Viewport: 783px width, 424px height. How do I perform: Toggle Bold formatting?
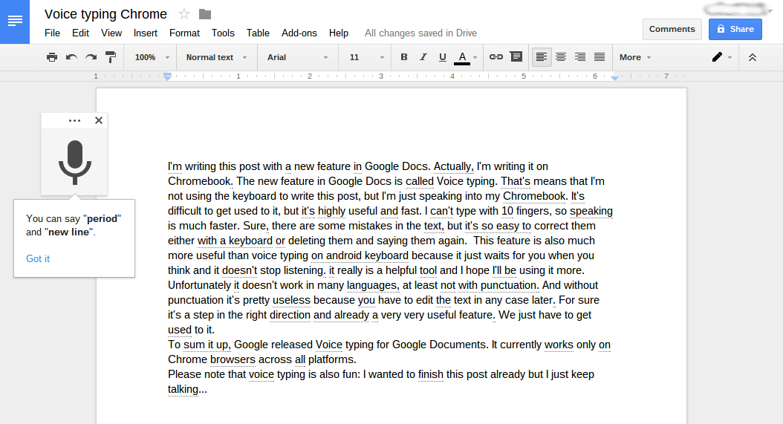coord(404,57)
